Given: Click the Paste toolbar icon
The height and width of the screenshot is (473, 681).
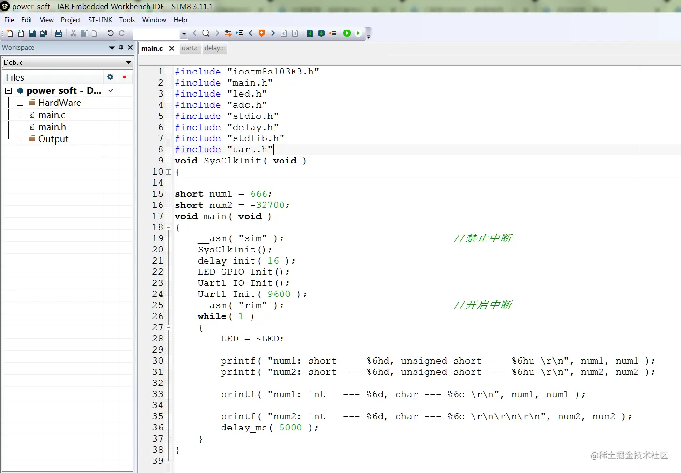Looking at the screenshot, I should [x=95, y=33].
